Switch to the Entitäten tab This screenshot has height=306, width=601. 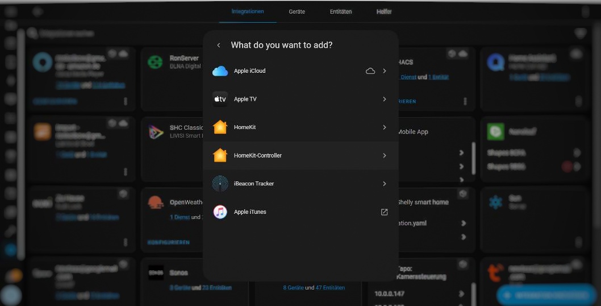click(x=341, y=11)
